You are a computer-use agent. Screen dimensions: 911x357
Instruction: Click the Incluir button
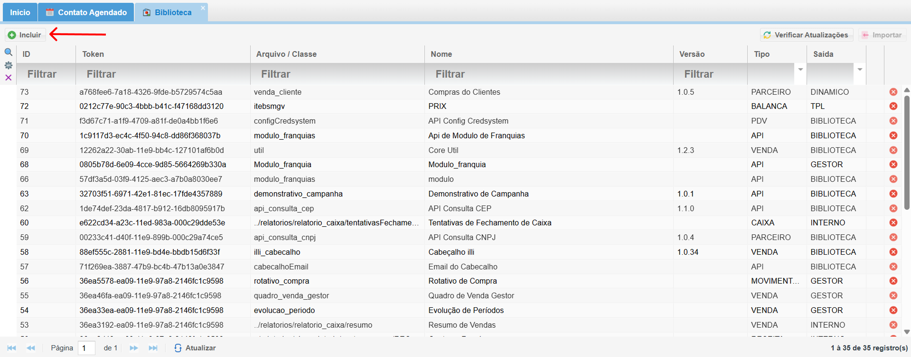click(x=25, y=35)
